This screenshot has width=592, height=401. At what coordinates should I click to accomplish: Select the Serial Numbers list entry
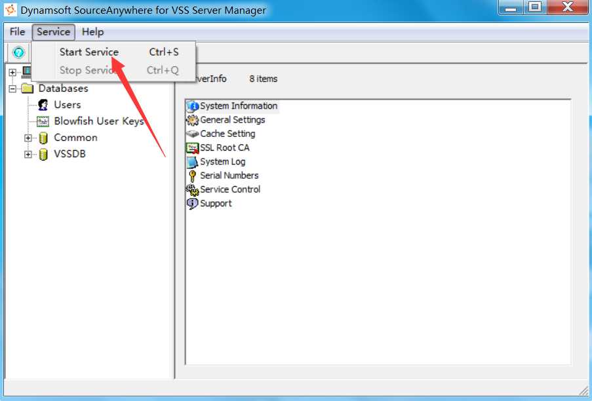[229, 176]
